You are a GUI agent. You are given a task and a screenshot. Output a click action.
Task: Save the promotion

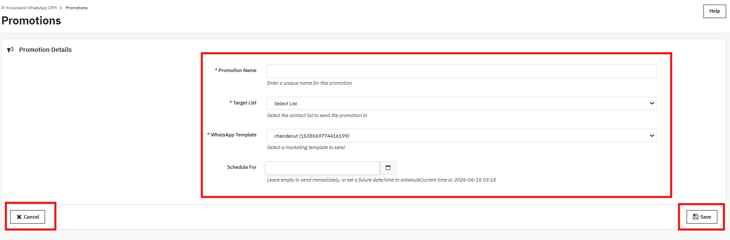click(x=702, y=217)
